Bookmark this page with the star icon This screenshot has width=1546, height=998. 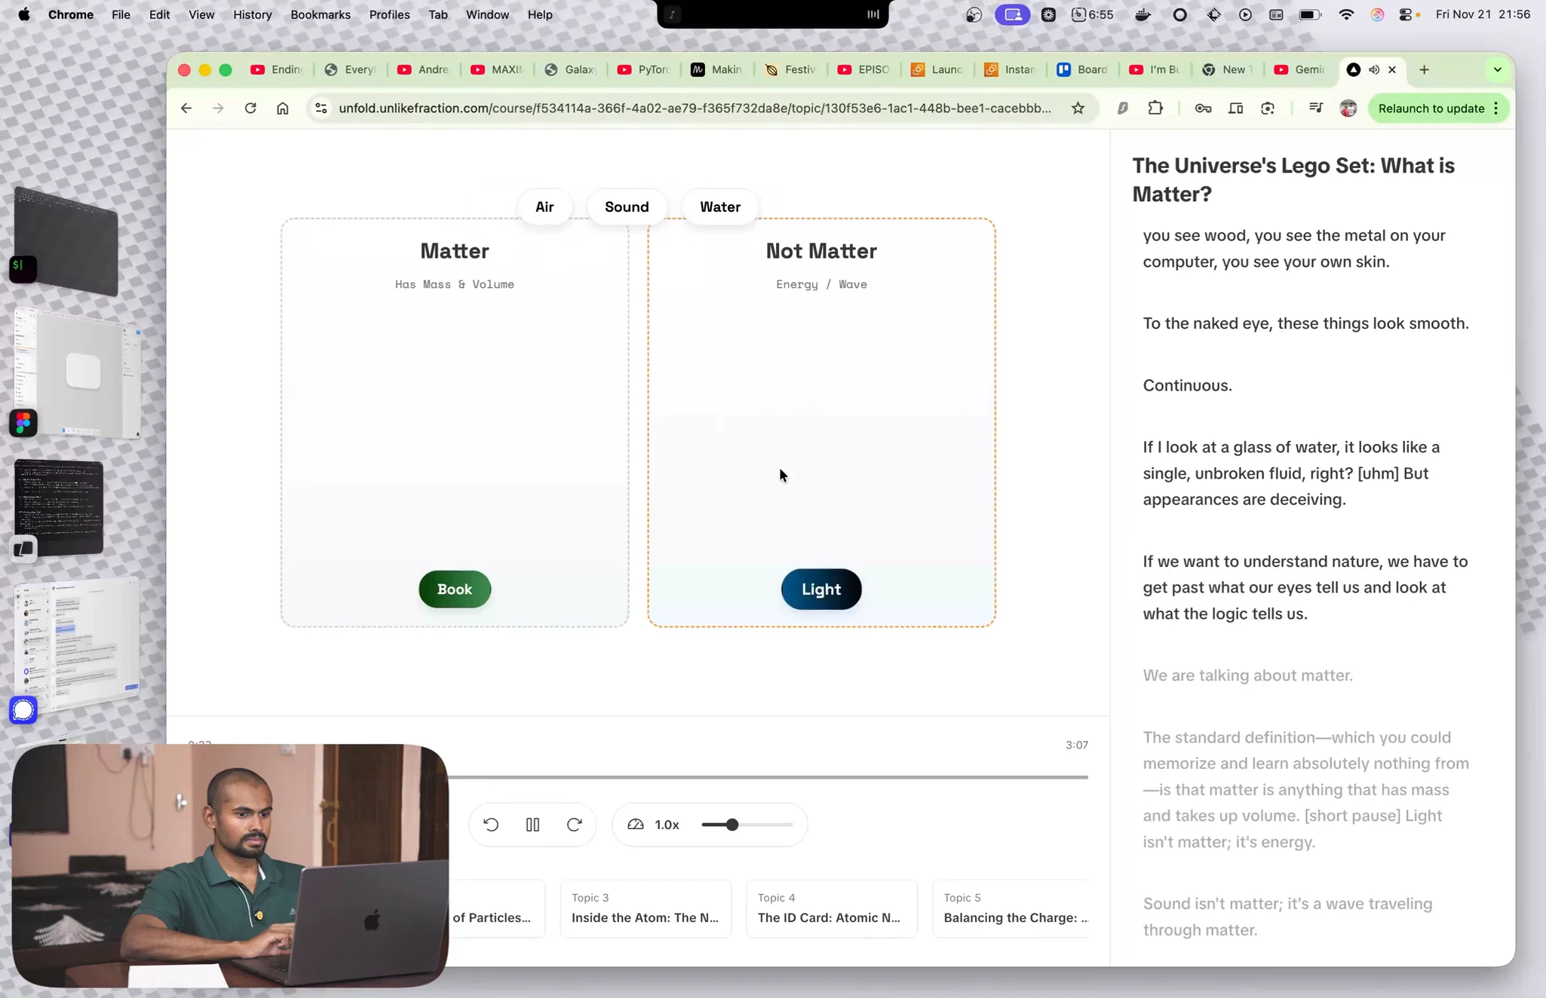tap(1078, 108)
